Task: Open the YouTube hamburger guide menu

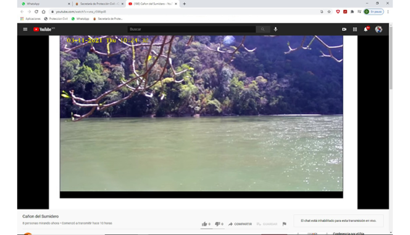Action: [25, 29]
